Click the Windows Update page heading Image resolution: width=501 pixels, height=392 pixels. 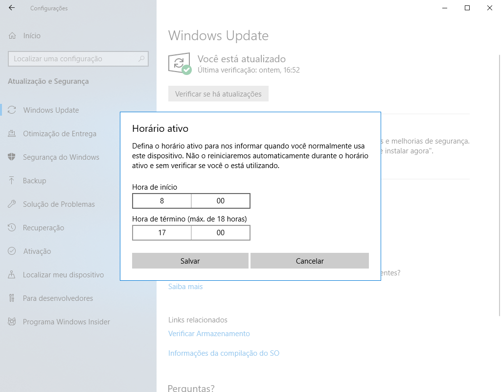coord(218,35)
